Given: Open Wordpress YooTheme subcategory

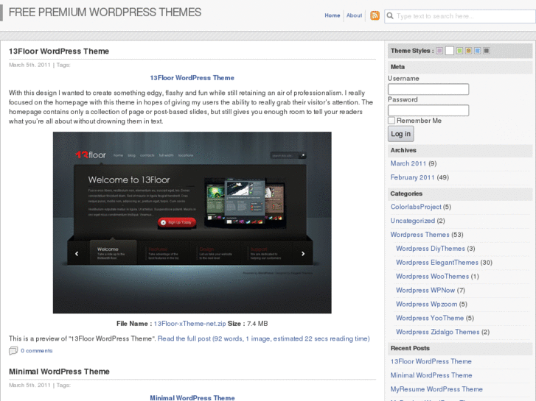Looking at the screenshot, I should [430, 318].
